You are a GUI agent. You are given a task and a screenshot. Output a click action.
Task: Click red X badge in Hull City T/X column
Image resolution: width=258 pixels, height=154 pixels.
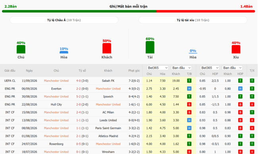[252, 104]
